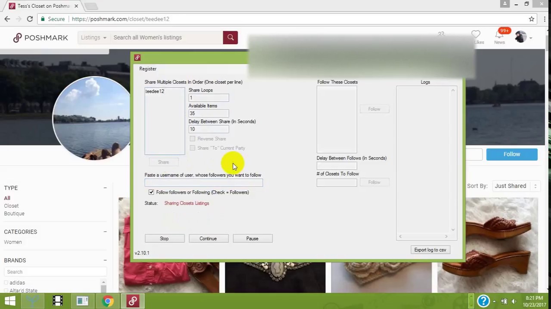551x309 pixels.
Task: Go back with the browser back arrow
Action: click(7, 19)
